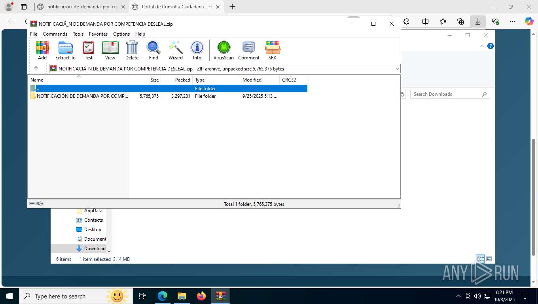Image resolution: width=538 pixels, height=304 pixels.
Task: Click the 5,765,375 size cell
Action: pos(149,96)
